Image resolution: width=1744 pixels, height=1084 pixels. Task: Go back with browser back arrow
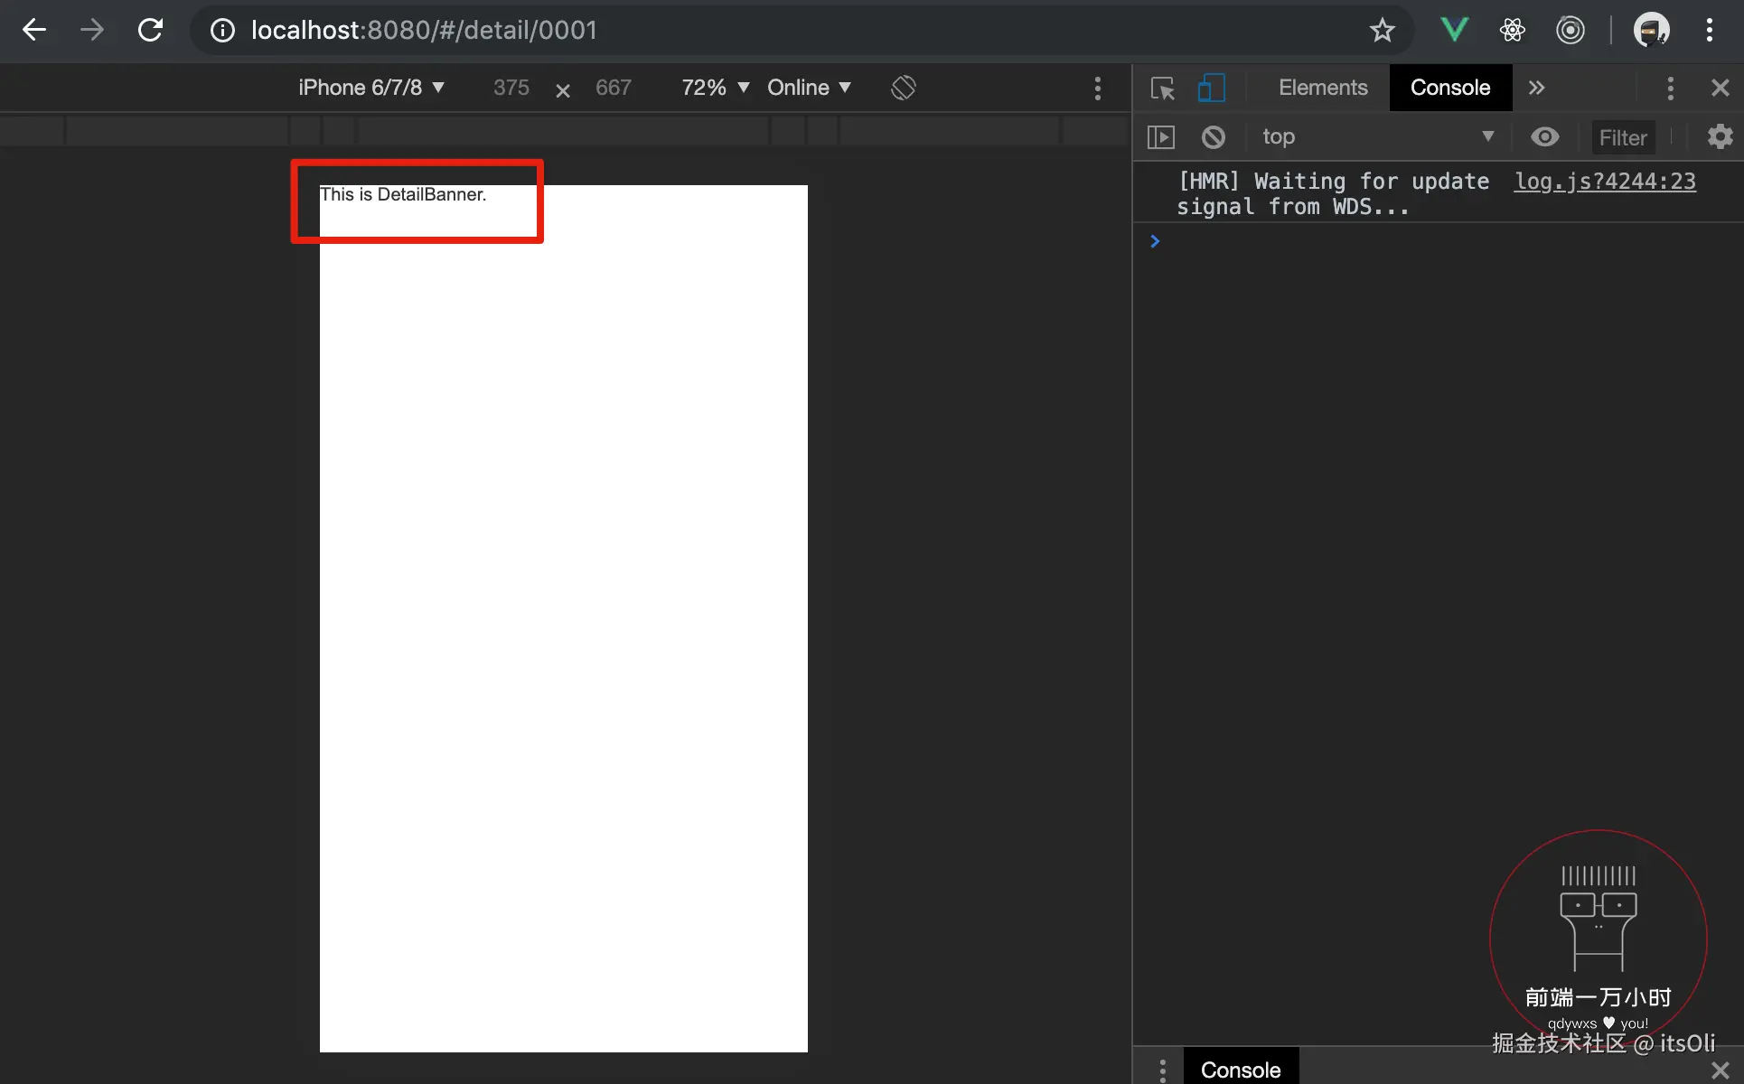(x=34, y=30)
